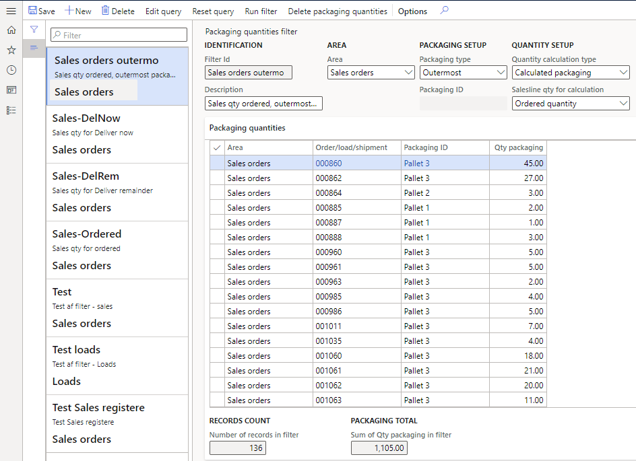Image resolution: width=636 pixels, height=461 pixels.
Task: Click the Save button
Action: [x=42, y=11]
